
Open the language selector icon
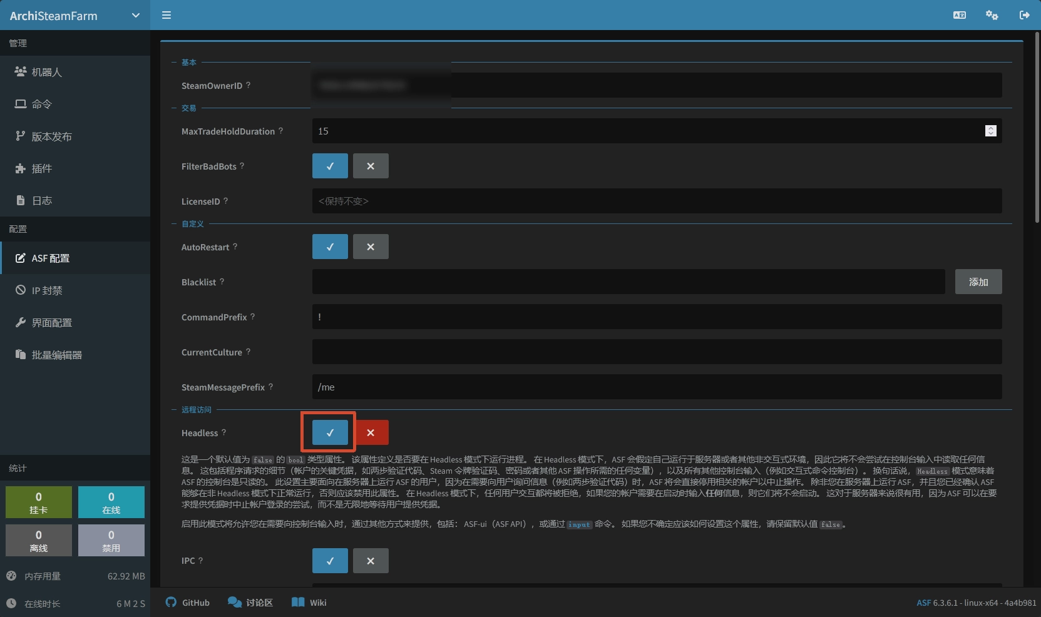click(x=960, y=15)
